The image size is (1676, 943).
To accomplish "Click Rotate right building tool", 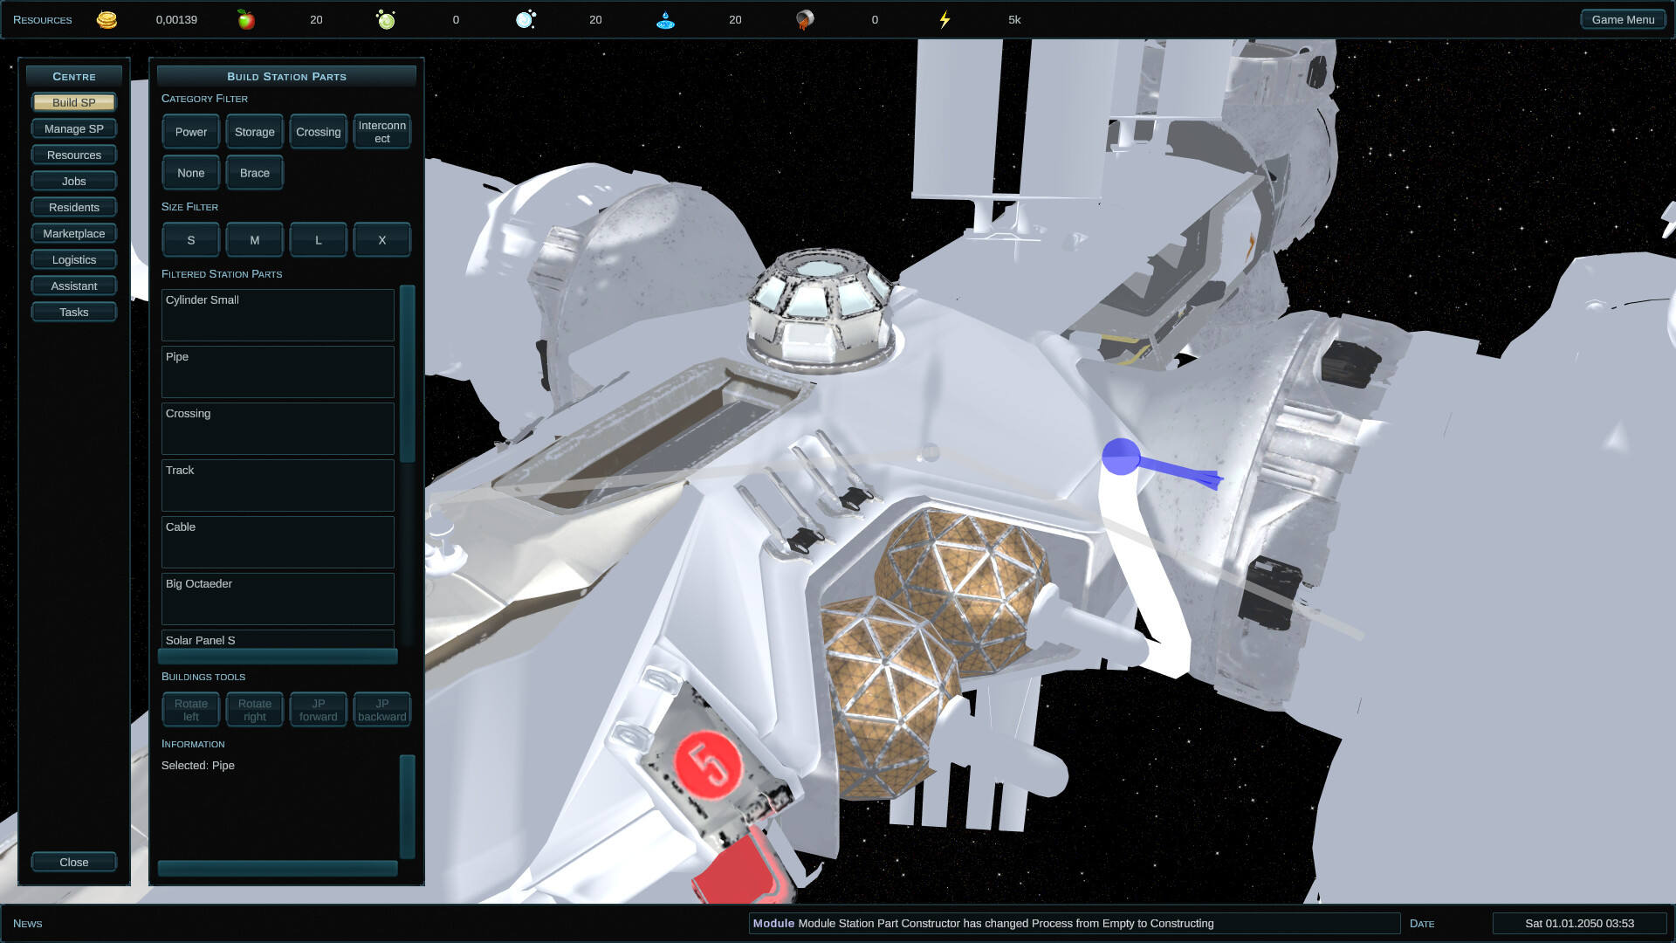I will click(x=255, y=710).
